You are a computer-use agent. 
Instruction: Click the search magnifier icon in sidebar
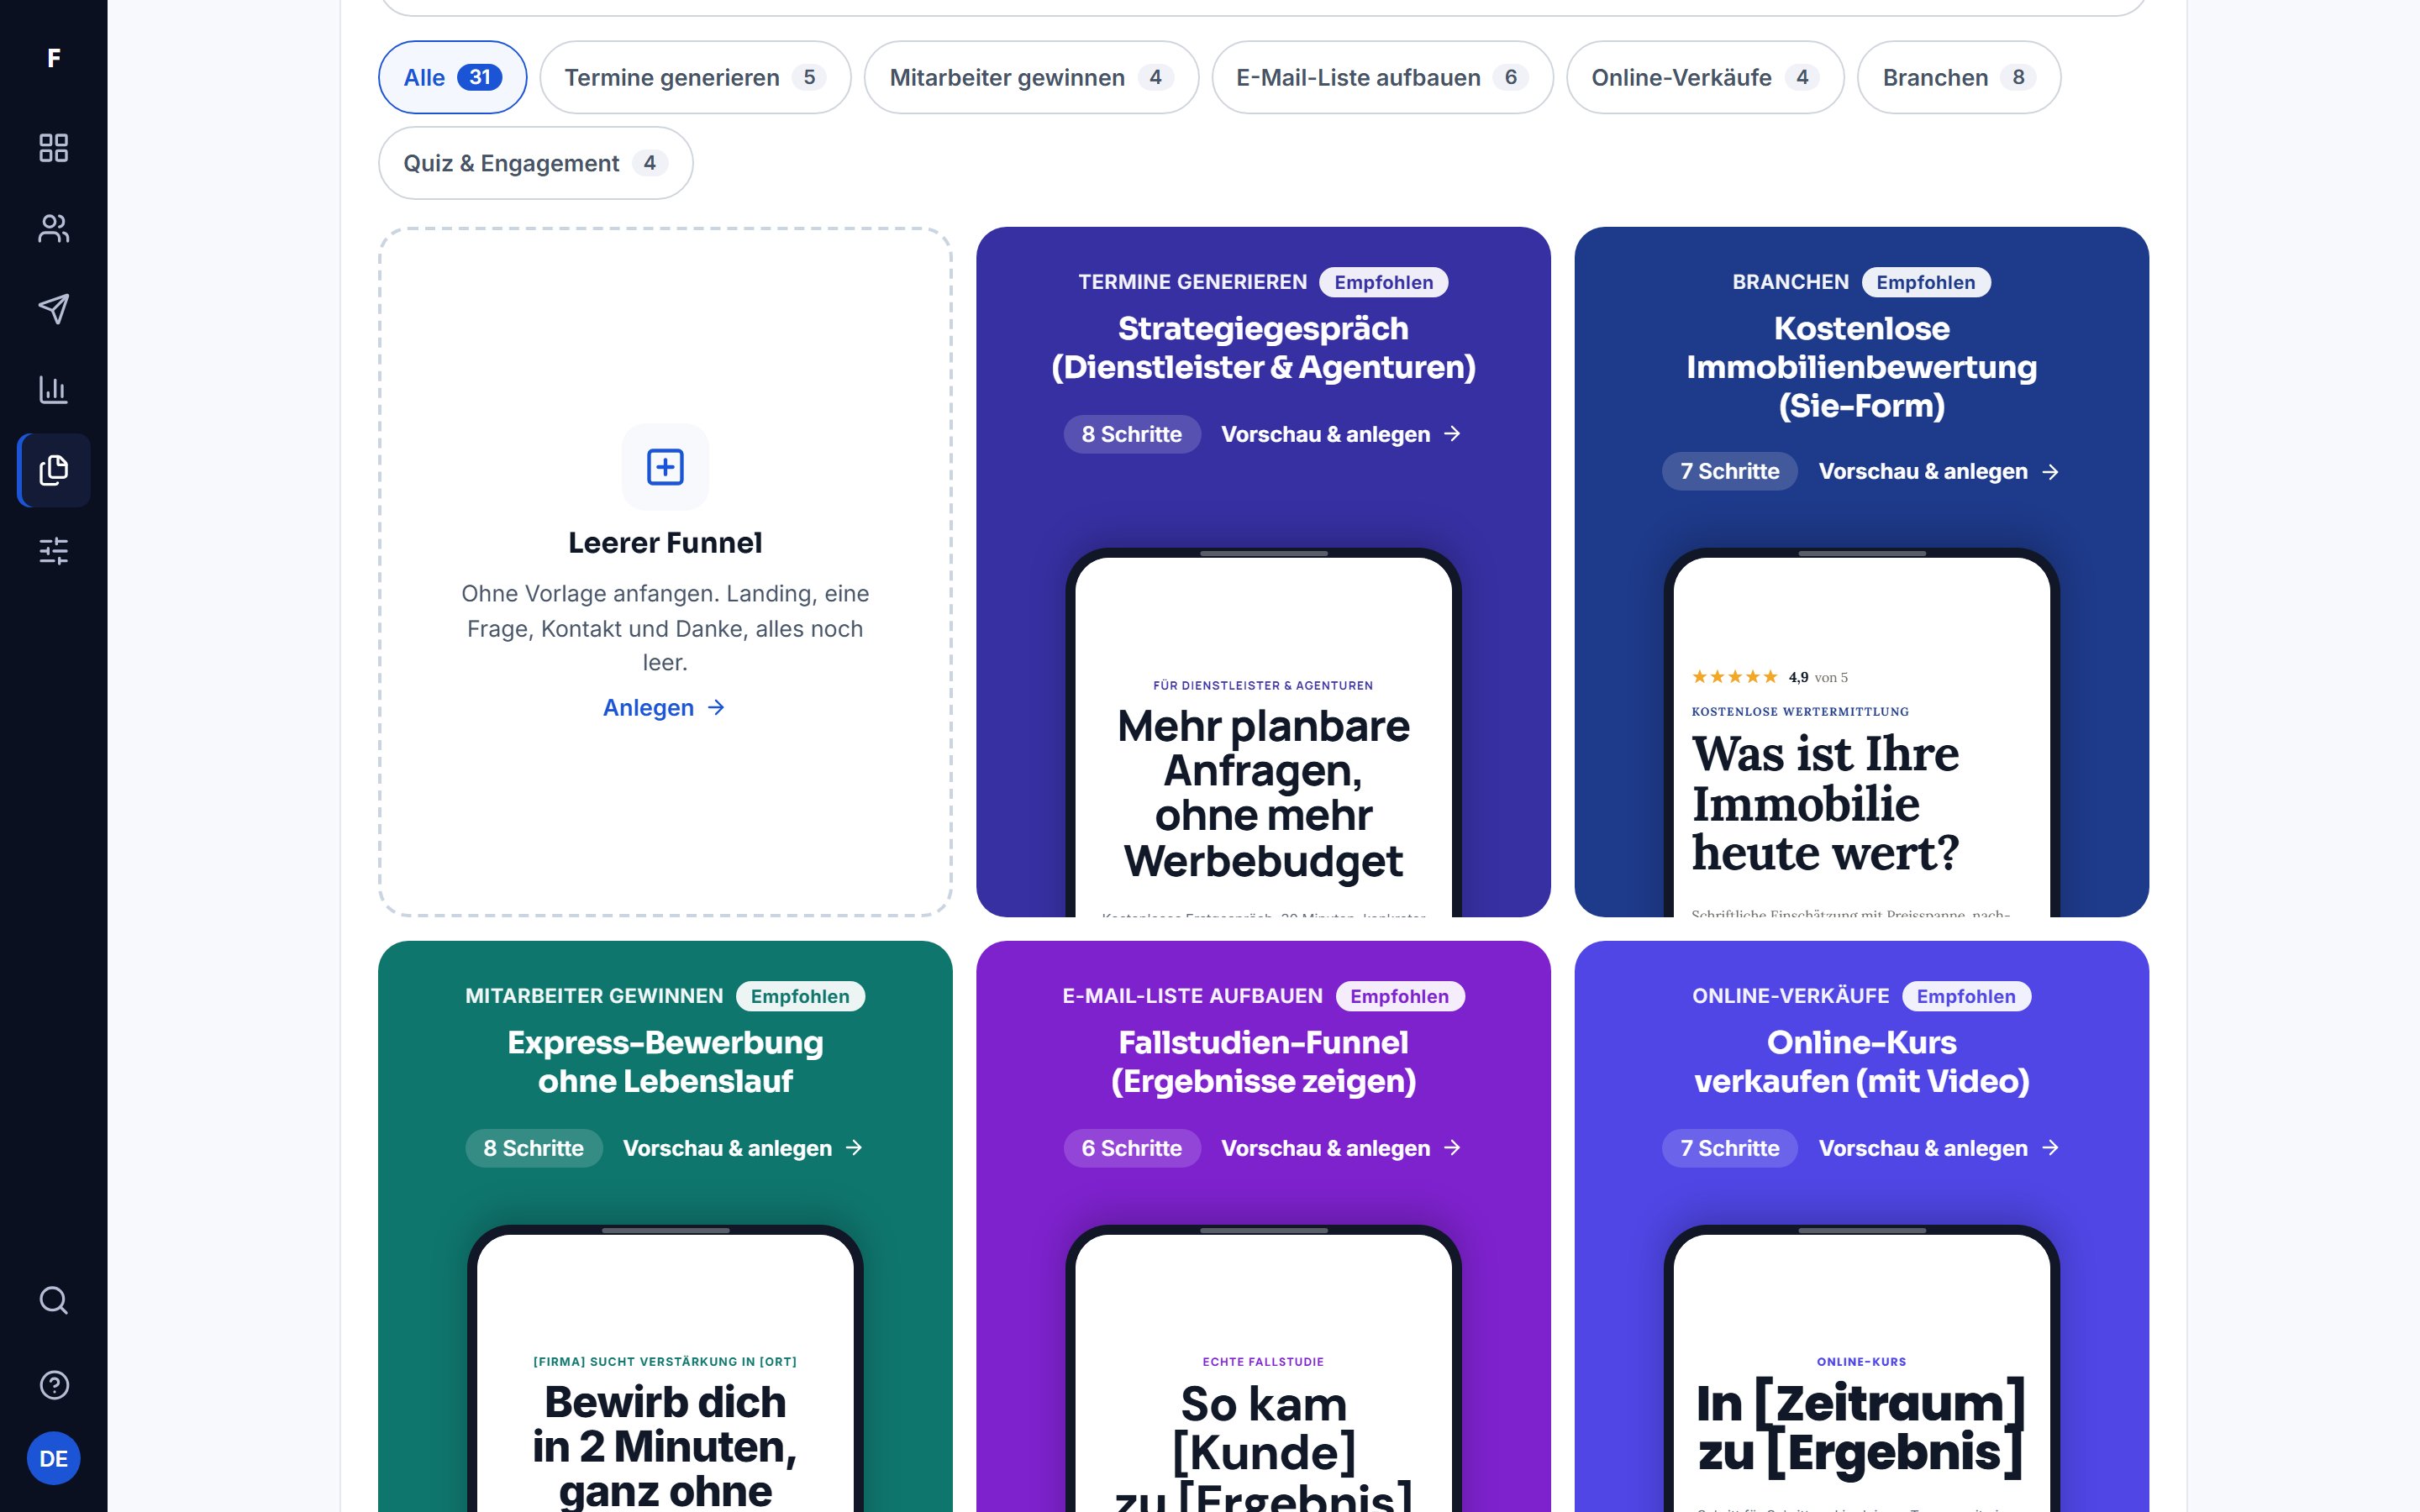(x=53, y=1300)
